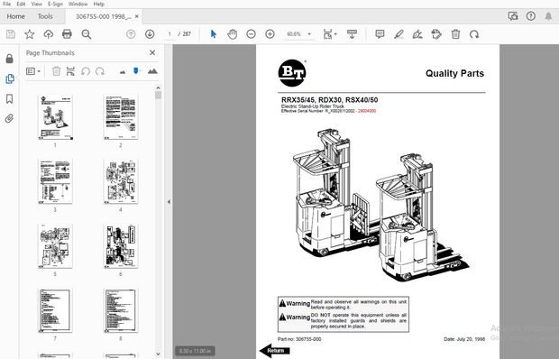Go to previous page arrow
The height and width of the screenshot is (359, 559).
pyautogui.click(x=131, y=34)
